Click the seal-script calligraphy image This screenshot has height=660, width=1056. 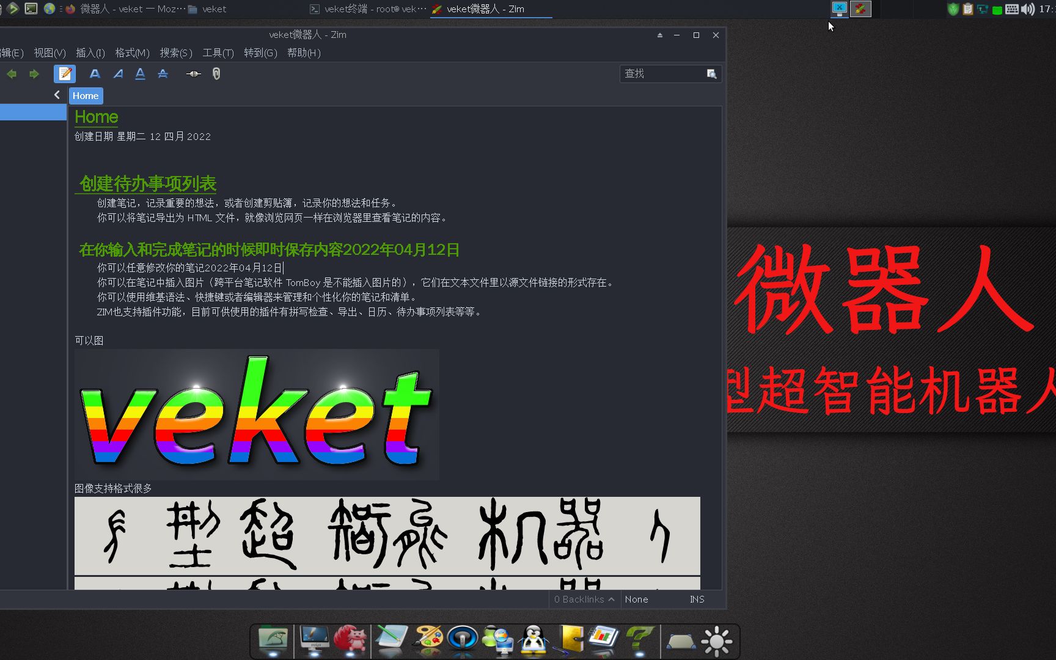(387, 536)
